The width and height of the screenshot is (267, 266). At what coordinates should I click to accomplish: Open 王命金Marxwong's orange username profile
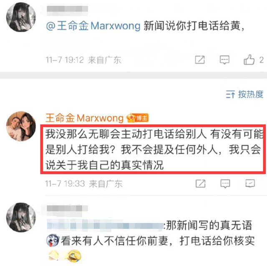point(84,118)
